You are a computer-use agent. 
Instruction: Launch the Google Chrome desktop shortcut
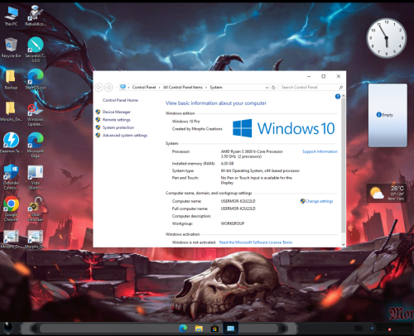click(x=11, y=209)
